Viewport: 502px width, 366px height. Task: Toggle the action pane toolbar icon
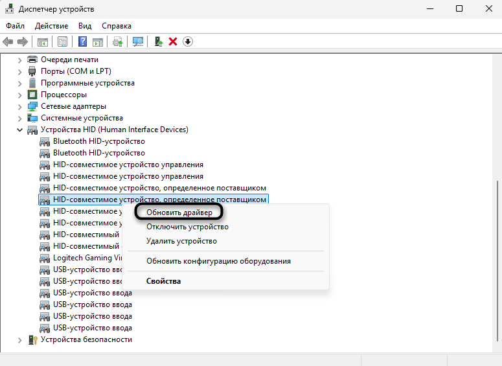(x=98, y=41)
